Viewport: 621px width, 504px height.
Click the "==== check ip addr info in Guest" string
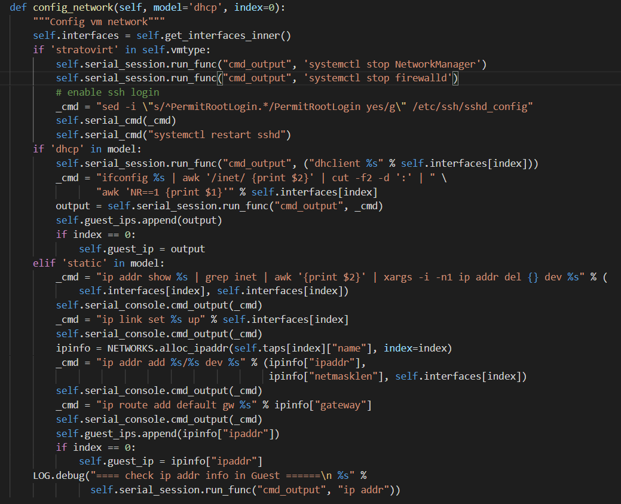pyautogui.click(x=222, y=475)
